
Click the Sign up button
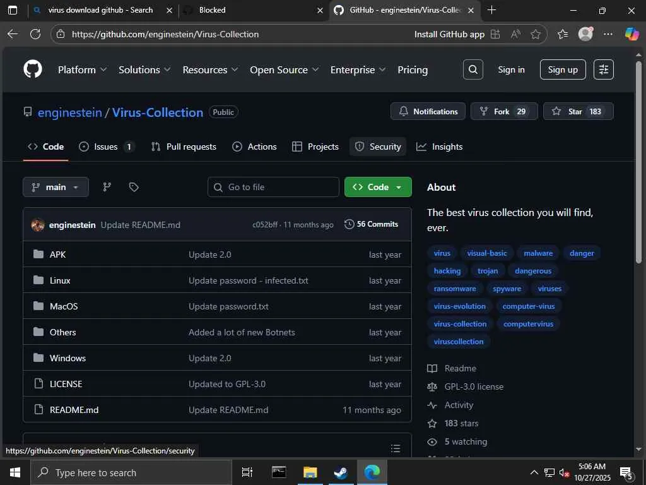[563, 69]
